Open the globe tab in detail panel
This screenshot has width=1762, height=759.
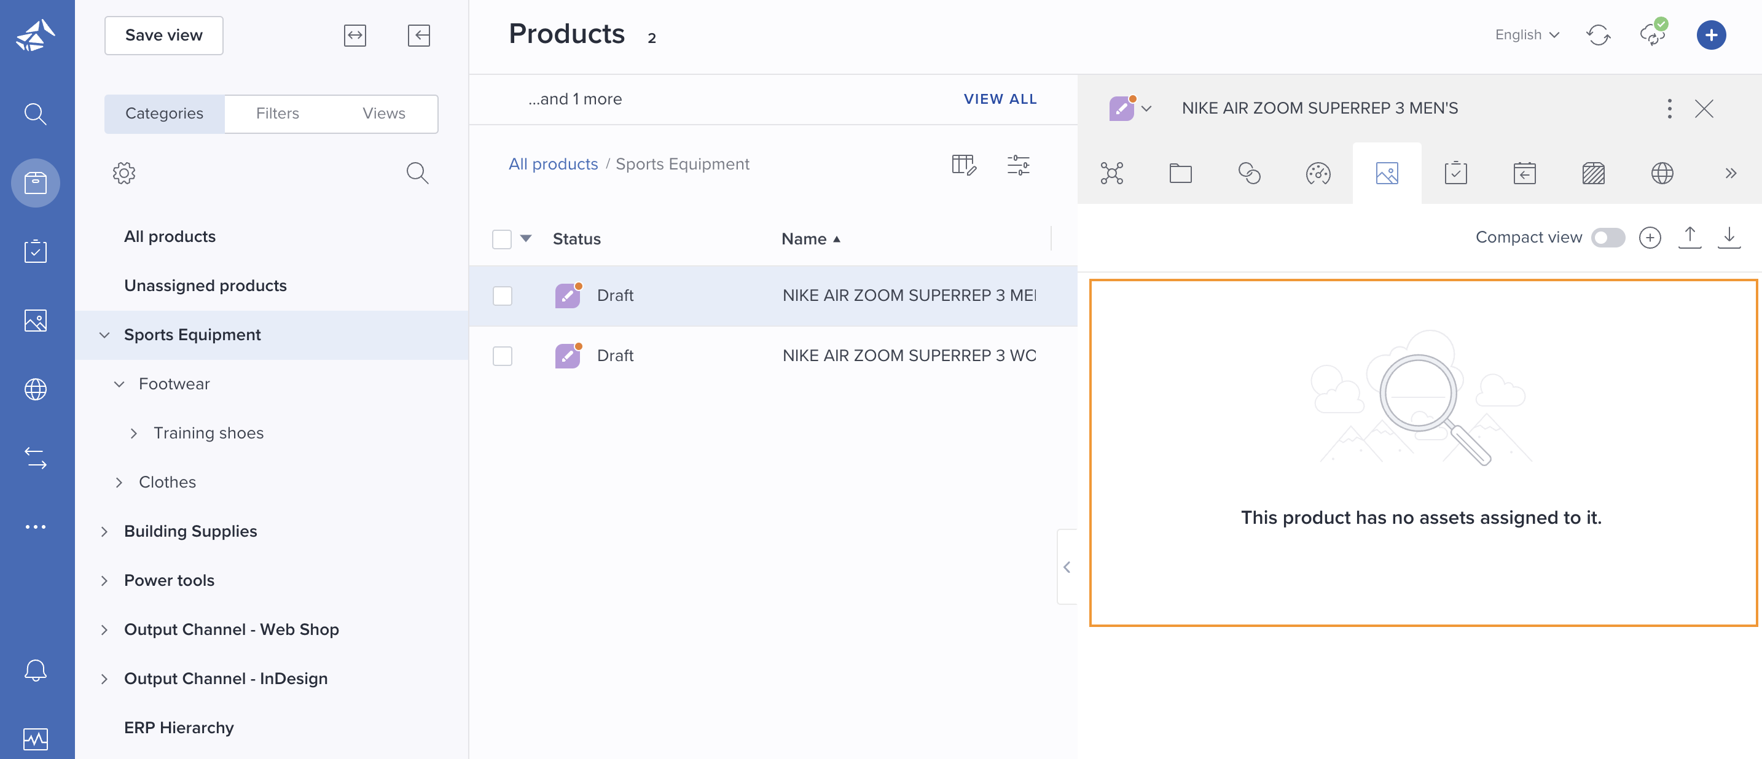(x=1662, y=174)
